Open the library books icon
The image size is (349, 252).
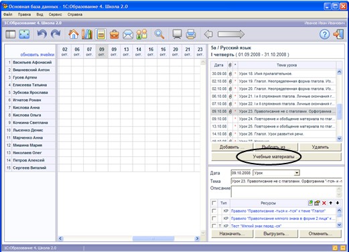click(87, 34)
